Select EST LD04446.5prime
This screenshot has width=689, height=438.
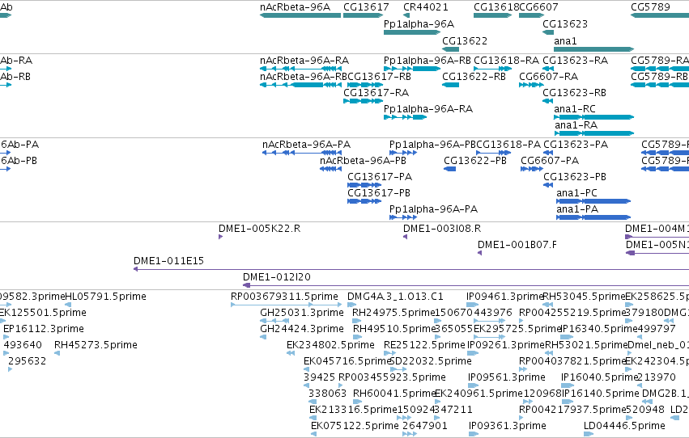[589, 435]
